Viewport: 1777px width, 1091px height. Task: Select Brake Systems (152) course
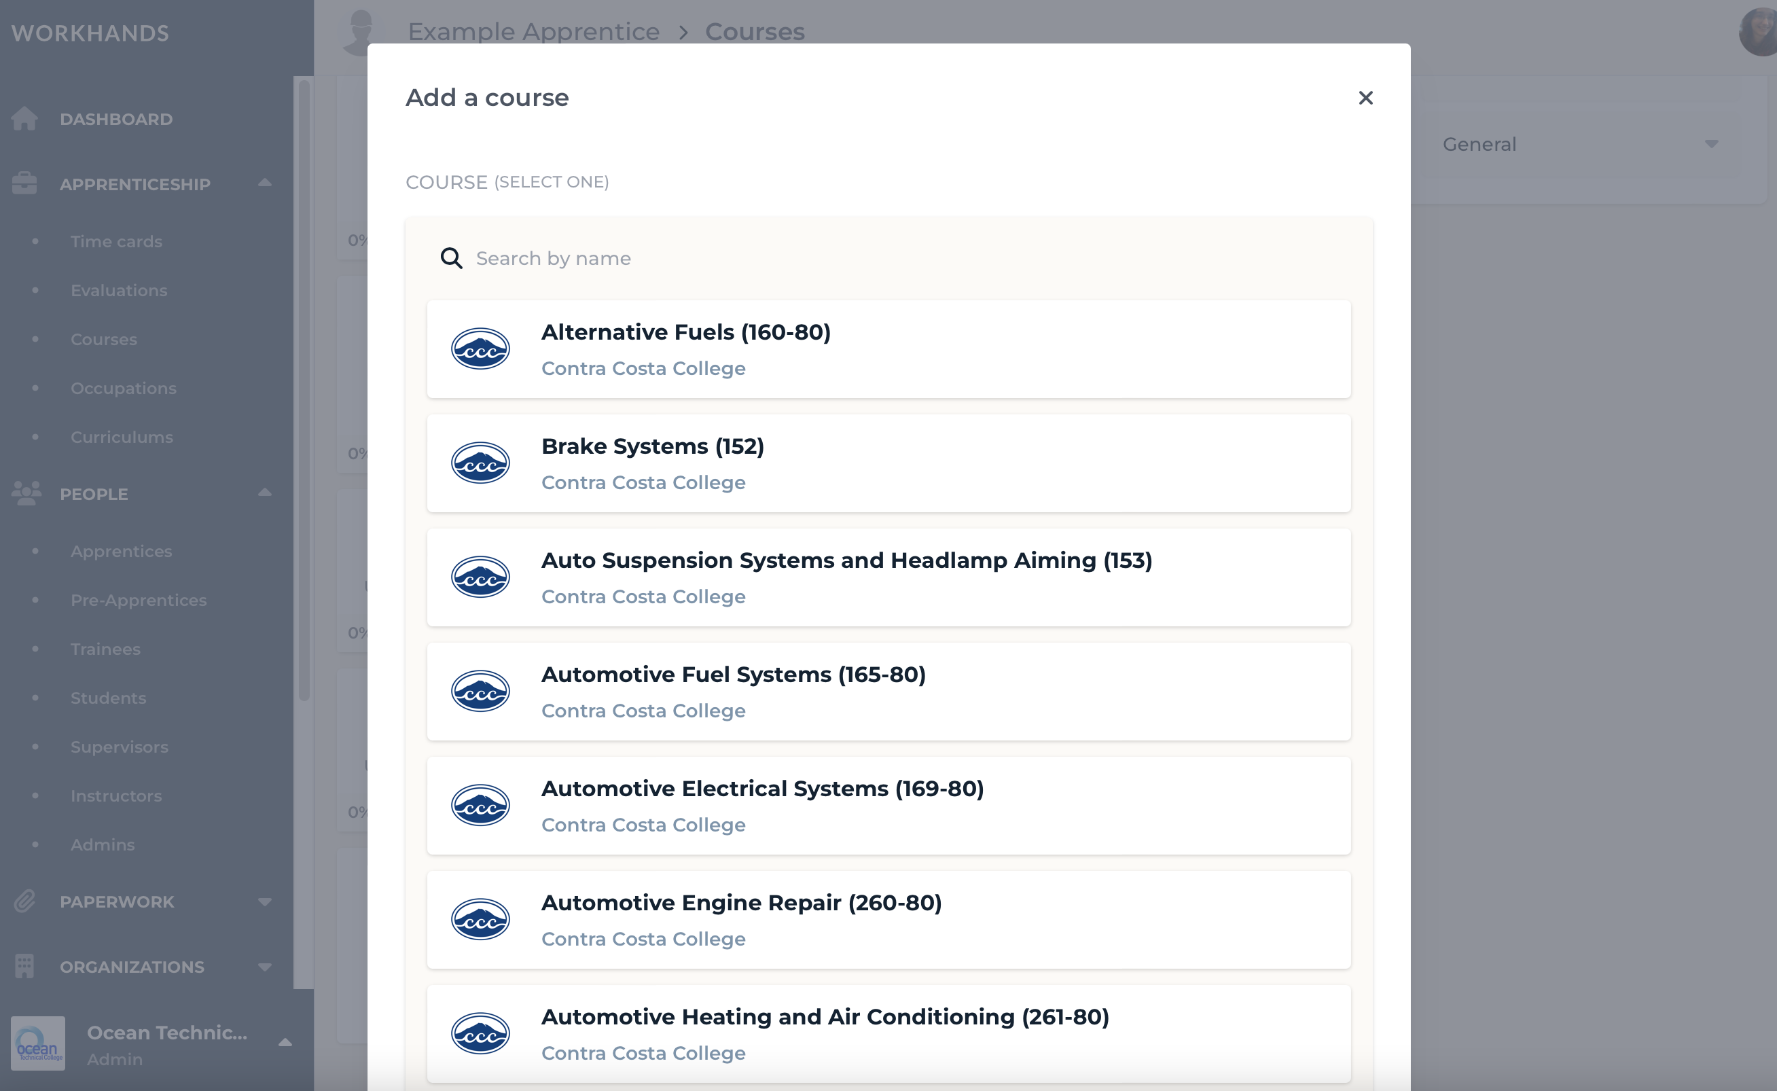pos(889,463)
